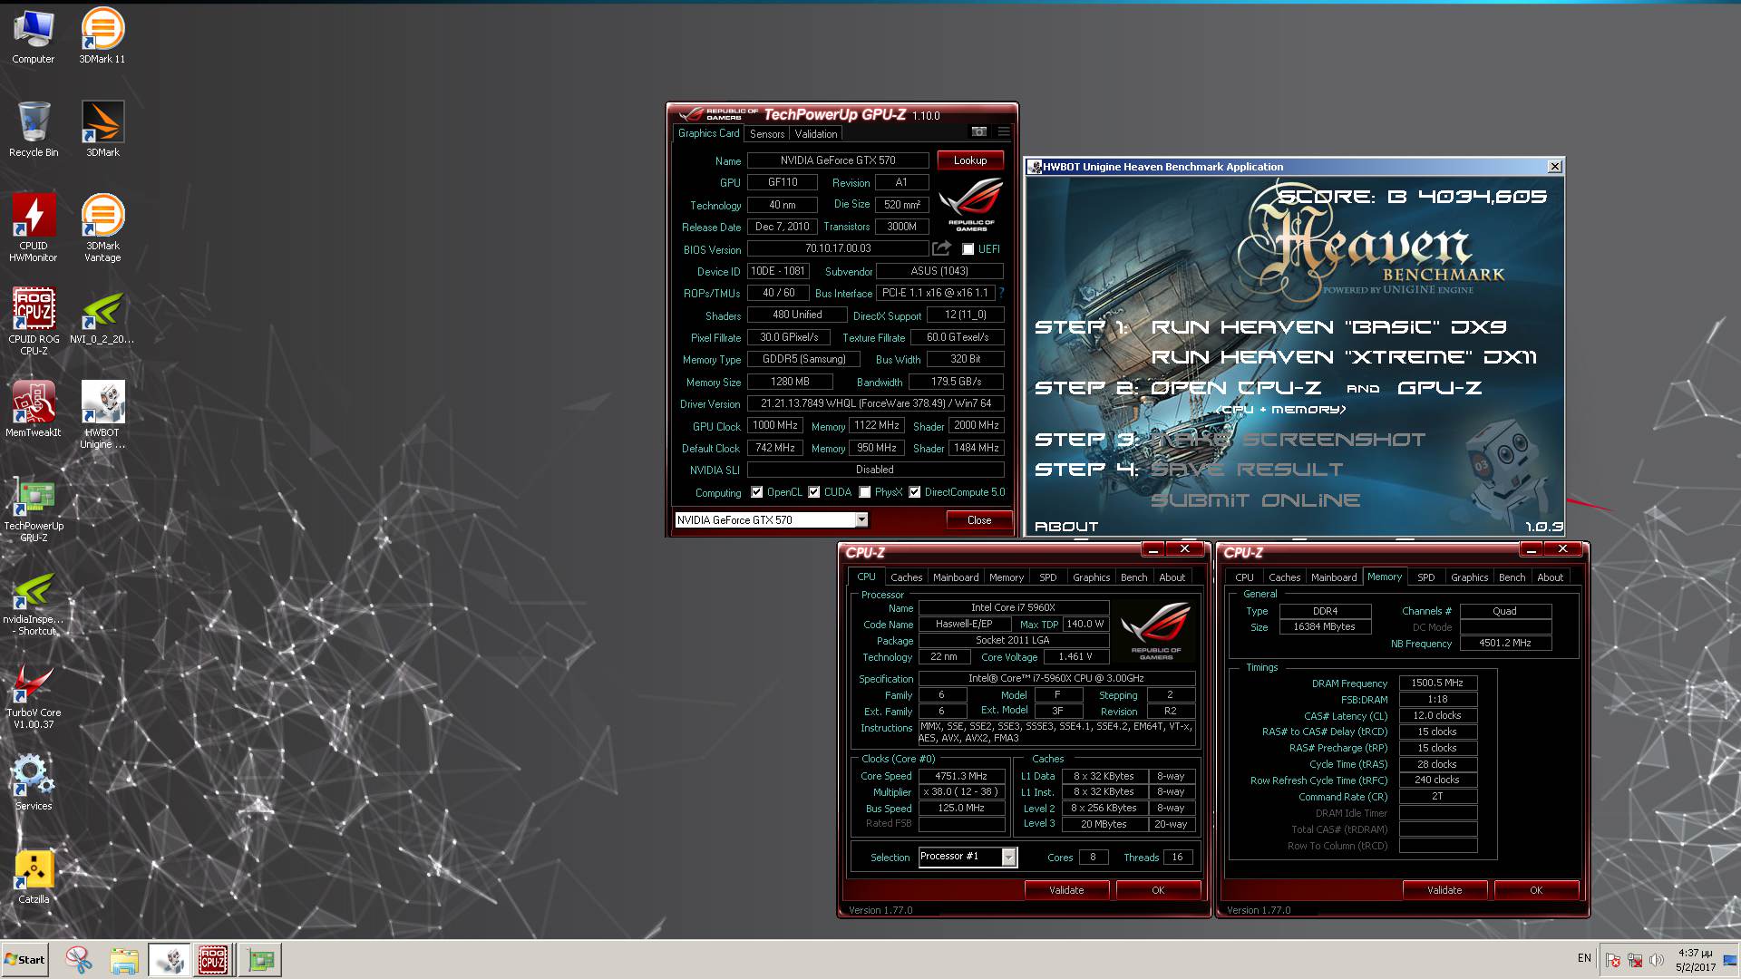Launch 3DMark Vantage shortcut
Screen dimensions: 1741x979
point(102,228)
